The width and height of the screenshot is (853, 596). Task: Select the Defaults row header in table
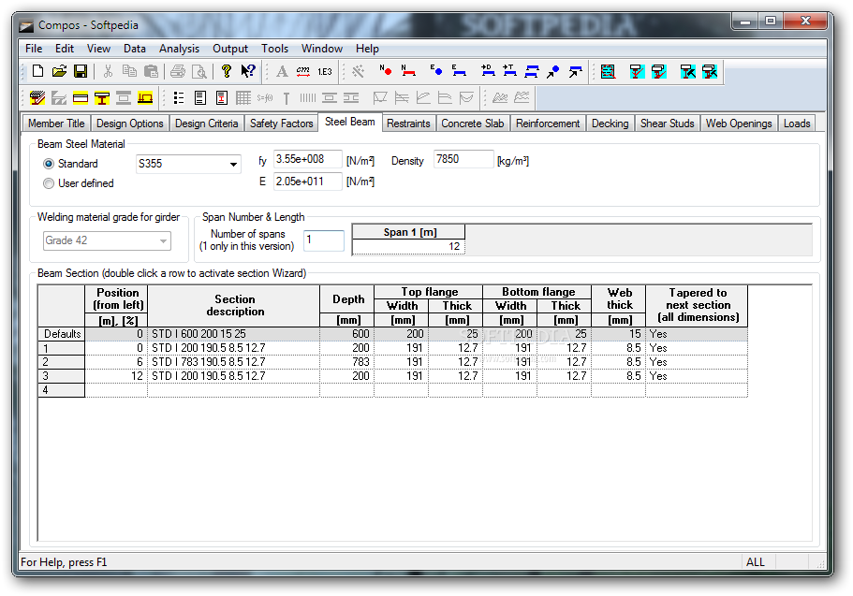[62, 334]
